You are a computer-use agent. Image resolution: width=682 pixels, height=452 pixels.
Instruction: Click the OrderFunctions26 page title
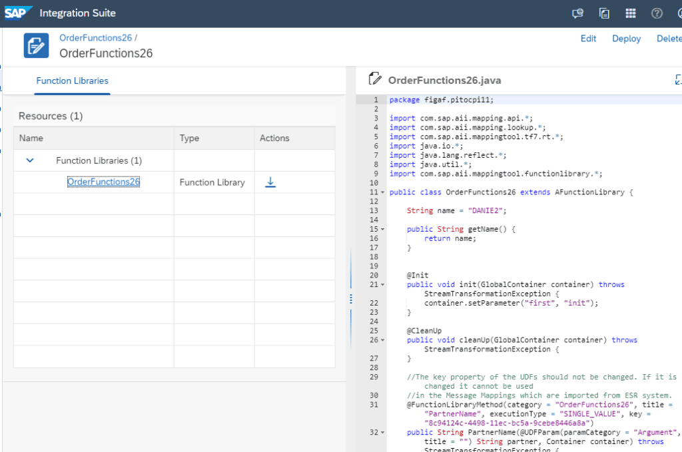(x=106, y=53)
